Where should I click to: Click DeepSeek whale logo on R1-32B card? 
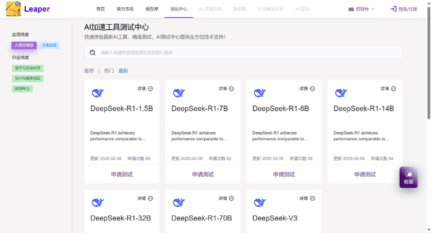click(97, 203)
